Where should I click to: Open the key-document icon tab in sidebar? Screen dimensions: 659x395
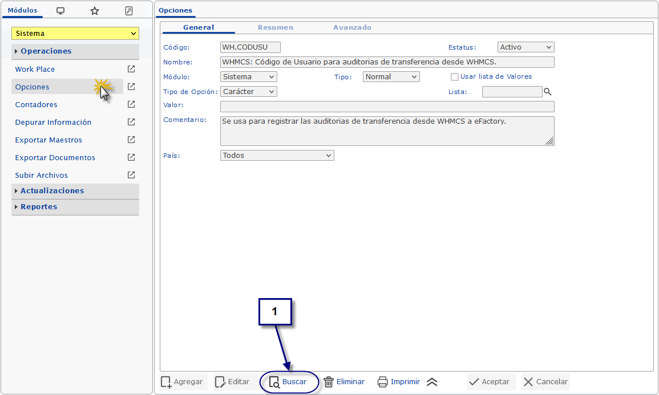129,11
